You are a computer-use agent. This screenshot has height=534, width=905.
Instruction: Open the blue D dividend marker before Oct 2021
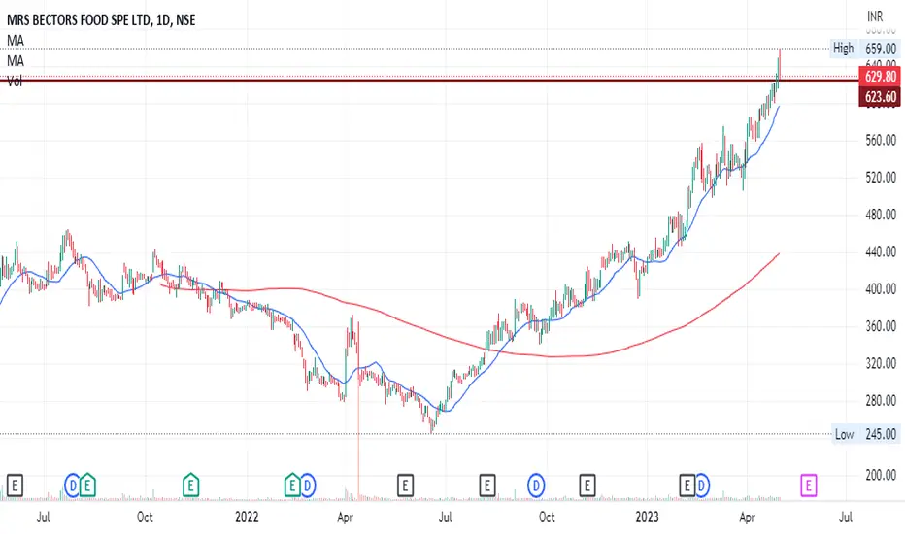[72, 484]
